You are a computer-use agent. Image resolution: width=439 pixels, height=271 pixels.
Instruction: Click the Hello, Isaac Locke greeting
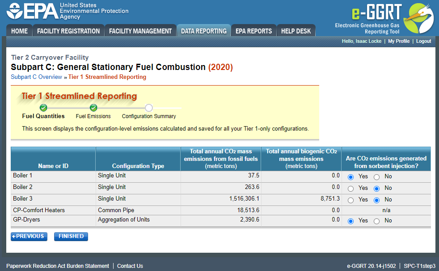click(362, 41)
